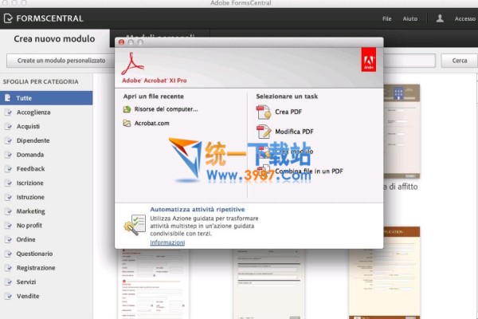Select the Tutte category label
The width and height of the screenshot is (478, 319).
point(24,98)
